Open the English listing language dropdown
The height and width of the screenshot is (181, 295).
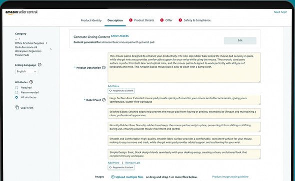tap(26, 71)
